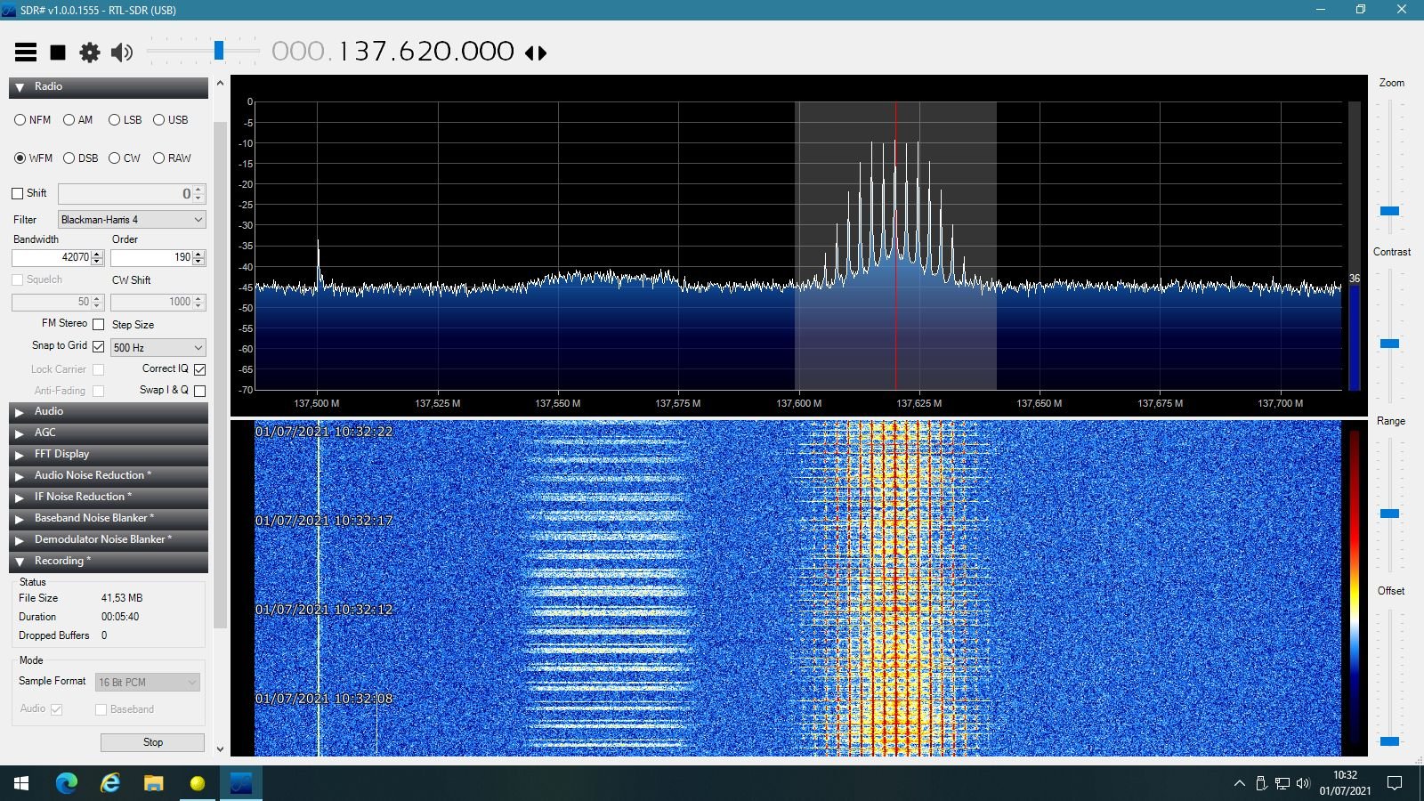Image resolution: width=1424 pixels, height=801 pixels.
Task: Open File Explorer from taskbar
Action: (154, 783)
